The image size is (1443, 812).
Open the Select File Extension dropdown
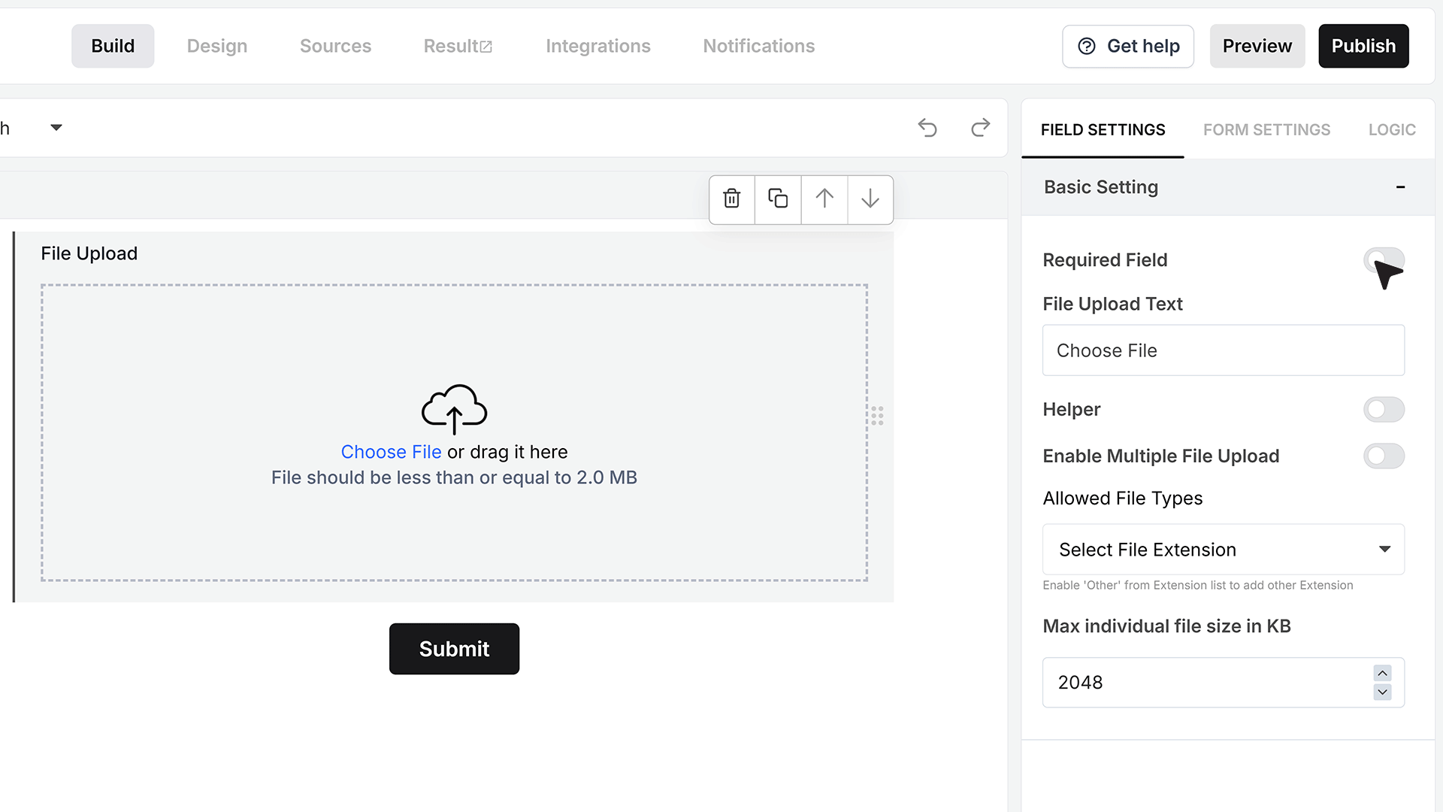[1223, 550]
